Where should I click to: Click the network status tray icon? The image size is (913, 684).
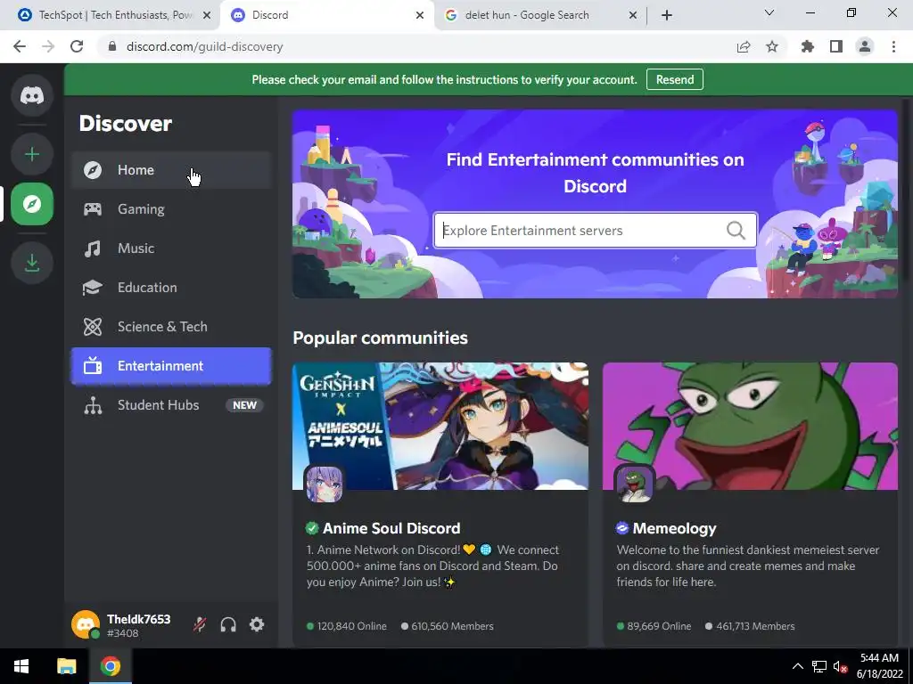[x=819, y=666]
